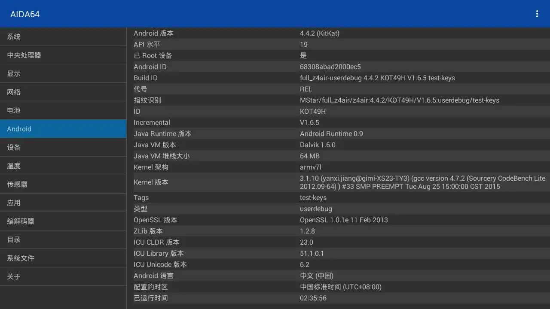The width and height of the screenshot is (550, 309).
Task: Select the 配置的时区 row label
Action: tap(151, 287)
